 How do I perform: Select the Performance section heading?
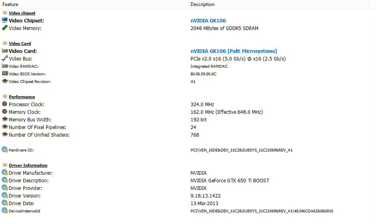pos(22,97)
